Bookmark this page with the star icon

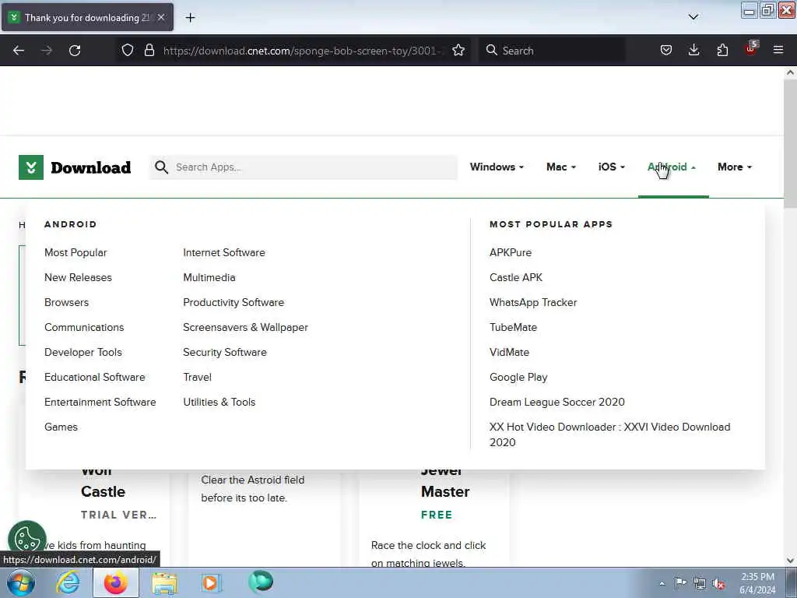(x=458, y=51)
